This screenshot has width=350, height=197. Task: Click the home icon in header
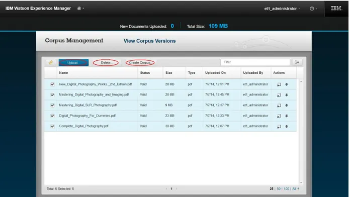(x=79, y=8)
